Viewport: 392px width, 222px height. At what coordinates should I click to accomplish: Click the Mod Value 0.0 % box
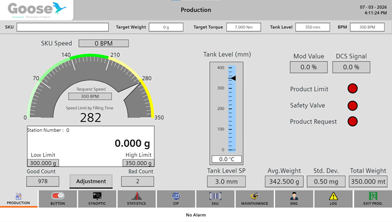coord(309,67)
